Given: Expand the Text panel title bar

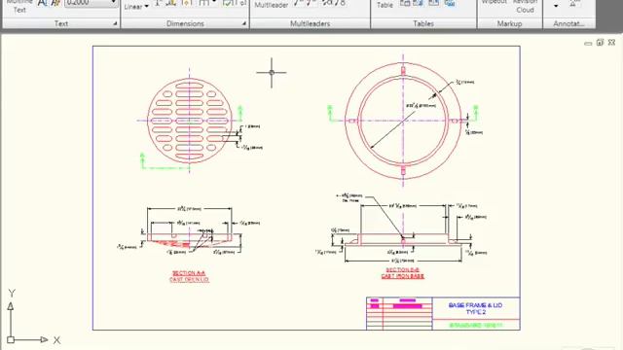Looking at the screenshot, I should click(x=61, y=23).
